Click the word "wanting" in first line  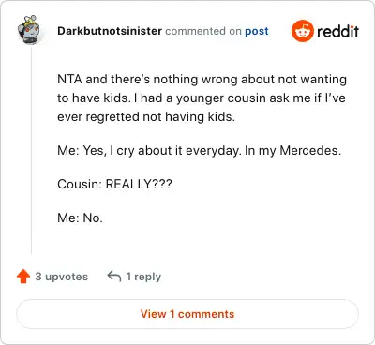[x=323, y=80]
